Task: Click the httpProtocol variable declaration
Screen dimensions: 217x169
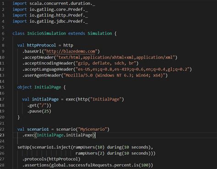Action: tap(42, 45)
